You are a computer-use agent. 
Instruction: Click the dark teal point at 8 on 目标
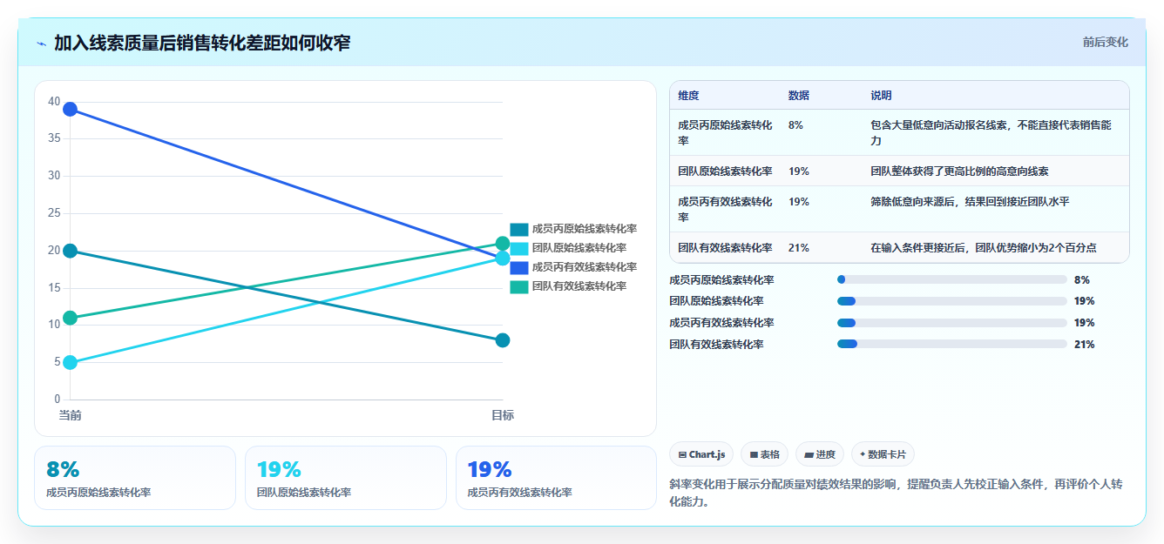[x=503, y=340]
